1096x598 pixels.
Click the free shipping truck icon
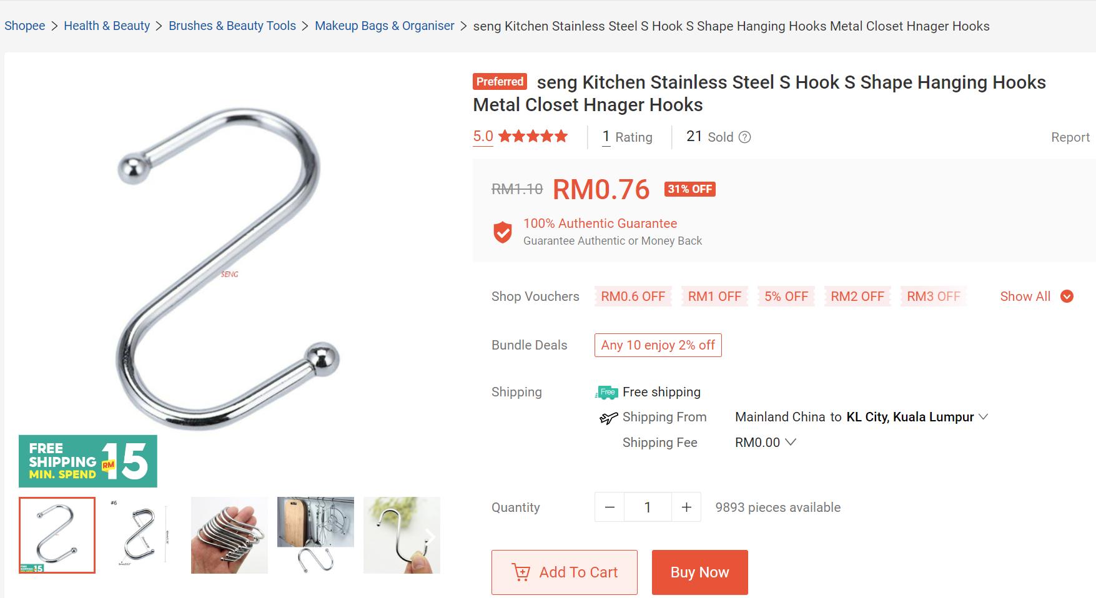[607, 392]
